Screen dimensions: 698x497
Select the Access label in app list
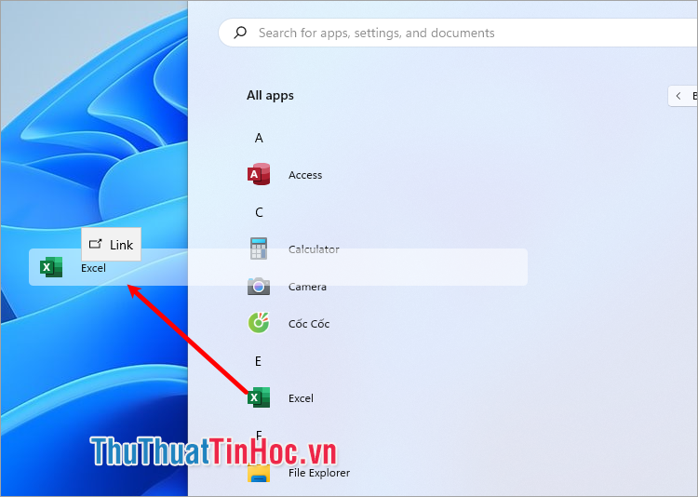[x=305, y=175]
